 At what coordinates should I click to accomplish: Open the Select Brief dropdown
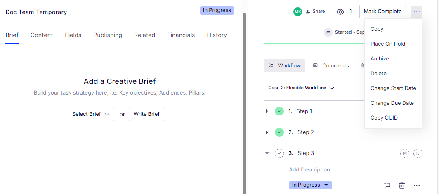pos(91,114)
